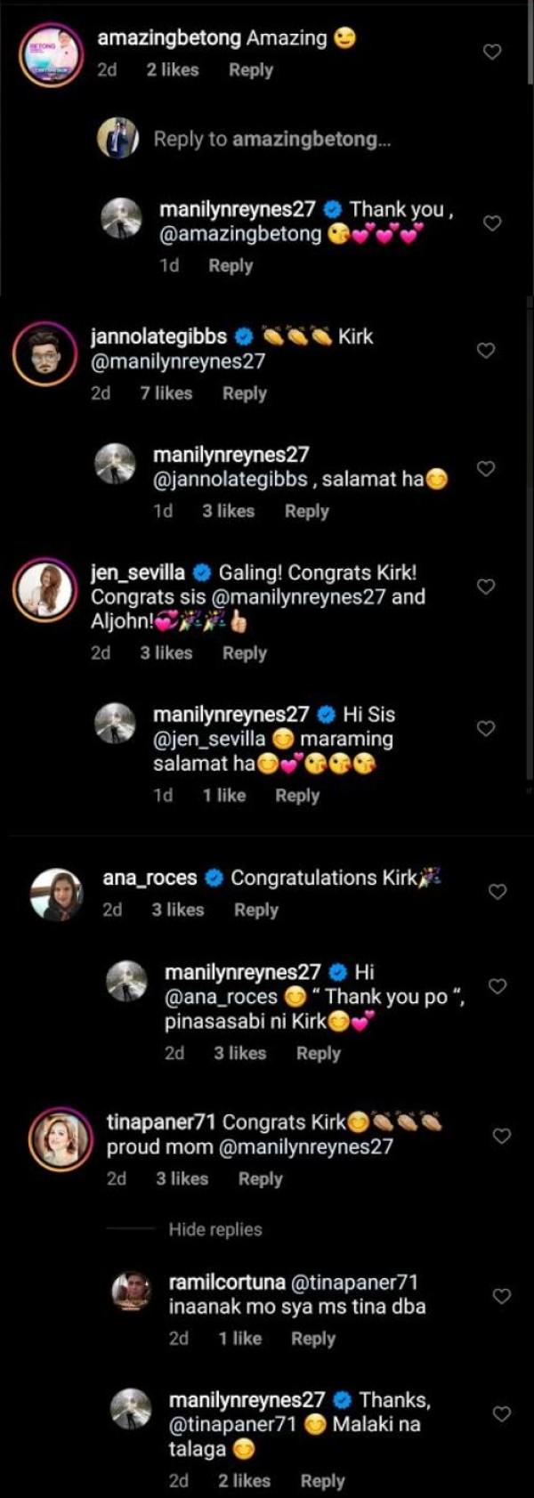Click the ana_roces username

click(x=150, y=879)
